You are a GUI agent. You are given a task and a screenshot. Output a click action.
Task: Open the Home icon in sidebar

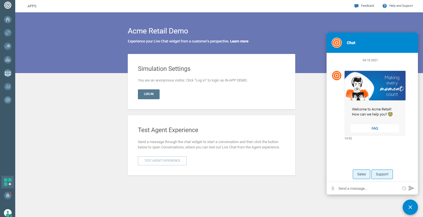pos(8,19)
